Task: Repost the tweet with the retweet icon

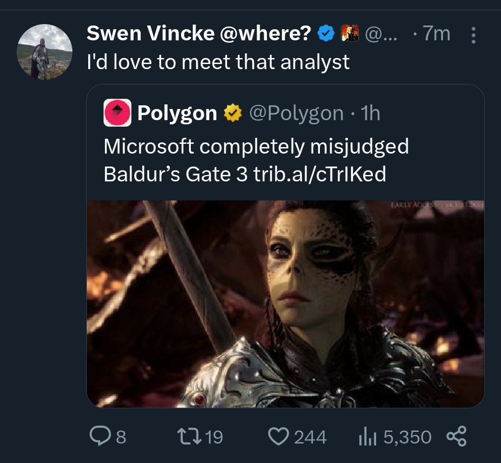Action: tap(190, 437)
